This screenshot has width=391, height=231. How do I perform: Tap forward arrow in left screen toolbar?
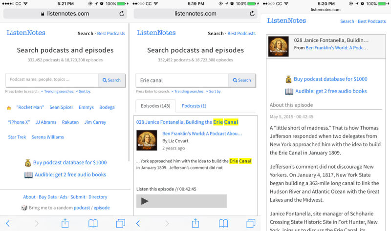tap(37, 223)
